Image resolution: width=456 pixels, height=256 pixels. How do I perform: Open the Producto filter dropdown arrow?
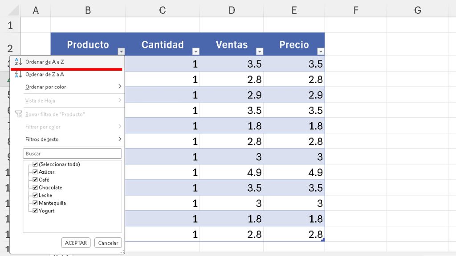(121, 52)
